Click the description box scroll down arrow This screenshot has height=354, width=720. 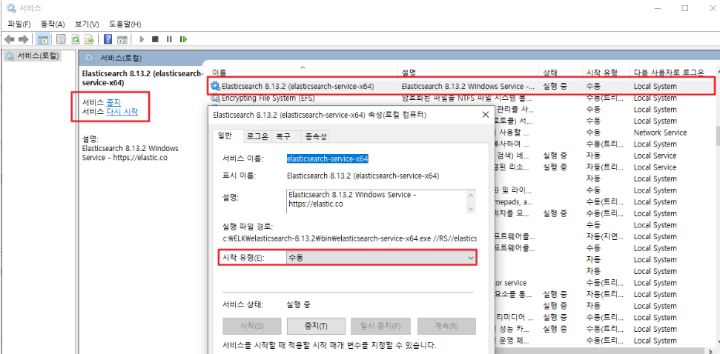(x=470, y=208)
